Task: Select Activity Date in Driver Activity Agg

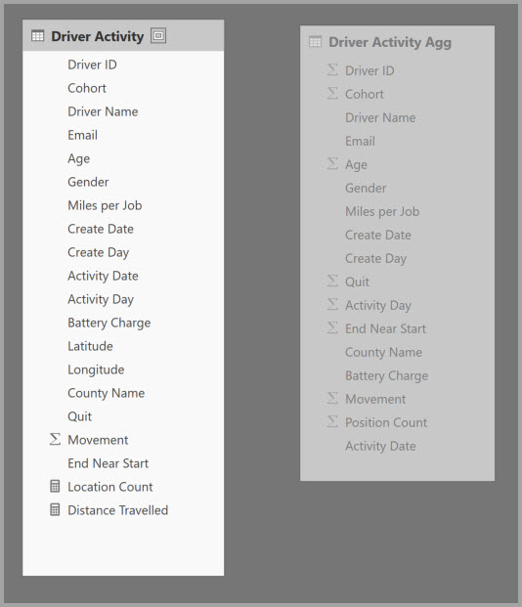Action: 397,446
